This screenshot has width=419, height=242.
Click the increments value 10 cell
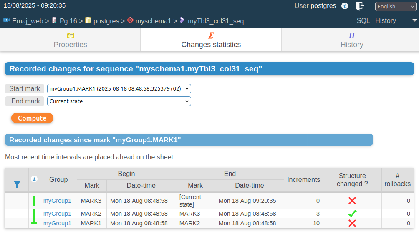tap(303, 223)
